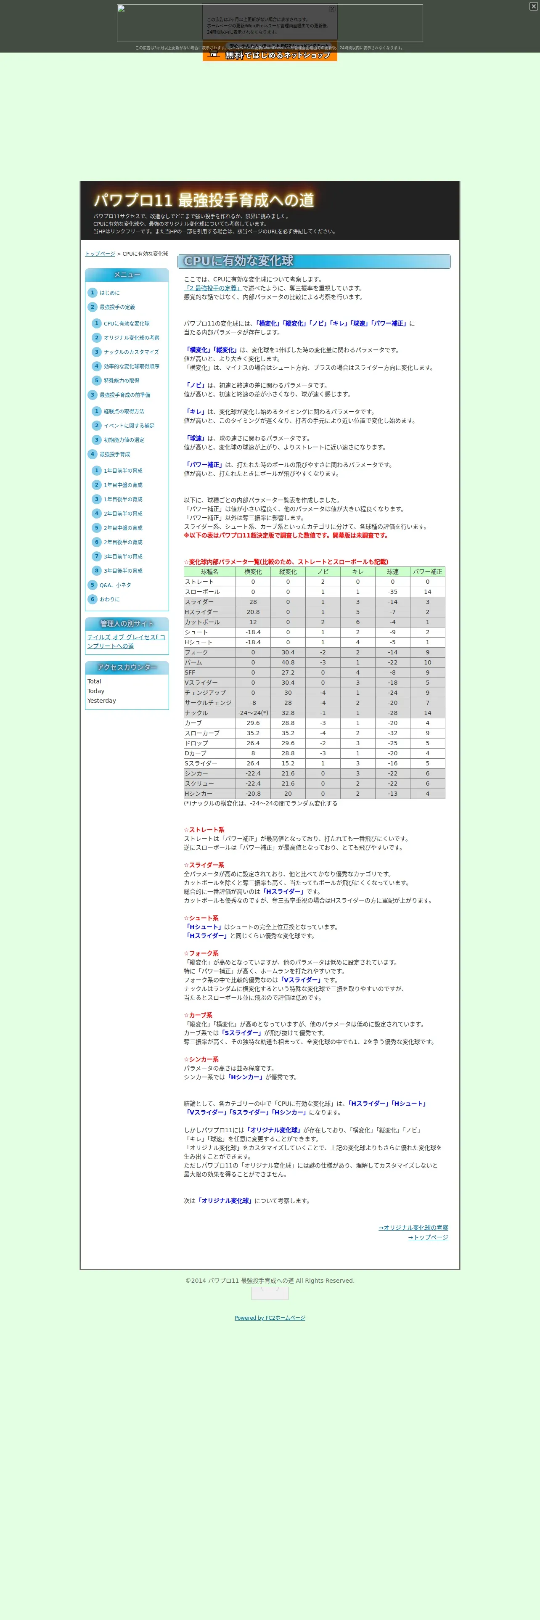This screenshot has height=1620, width=540.
Task: Click the bullet icon beside 初期能力値の選定
Action: click(x=97, y=440)
